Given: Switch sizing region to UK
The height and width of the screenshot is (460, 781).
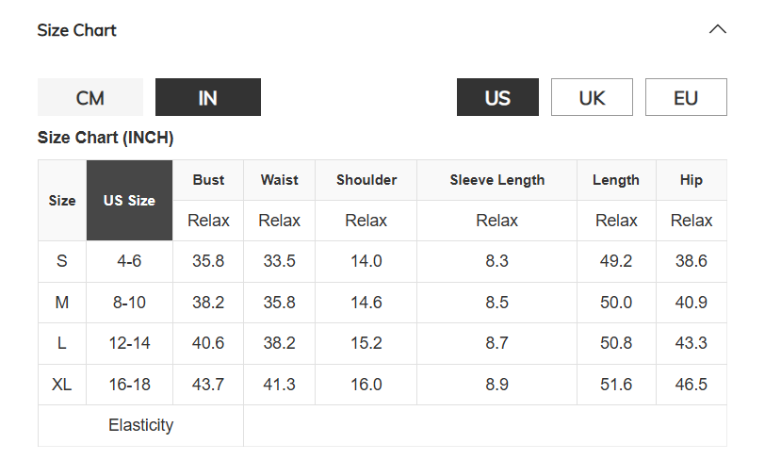Looking at the screenshot, I should [592, 97].
